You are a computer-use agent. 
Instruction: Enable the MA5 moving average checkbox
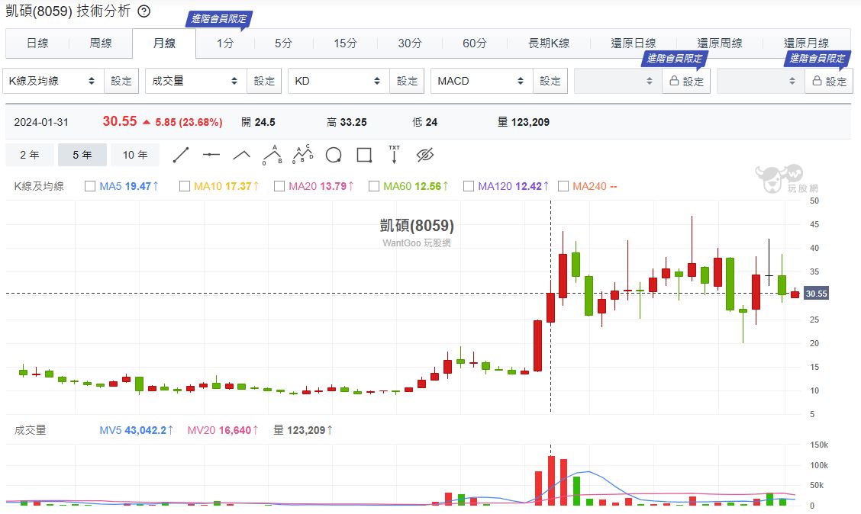click(90, 186)
